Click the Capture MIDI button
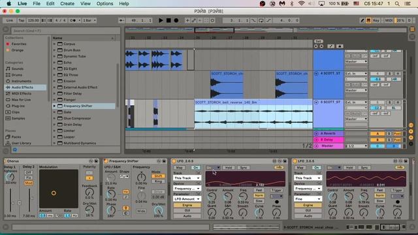Image resolution: width=418 pixels, height=235 pixels. click(206, 20)
